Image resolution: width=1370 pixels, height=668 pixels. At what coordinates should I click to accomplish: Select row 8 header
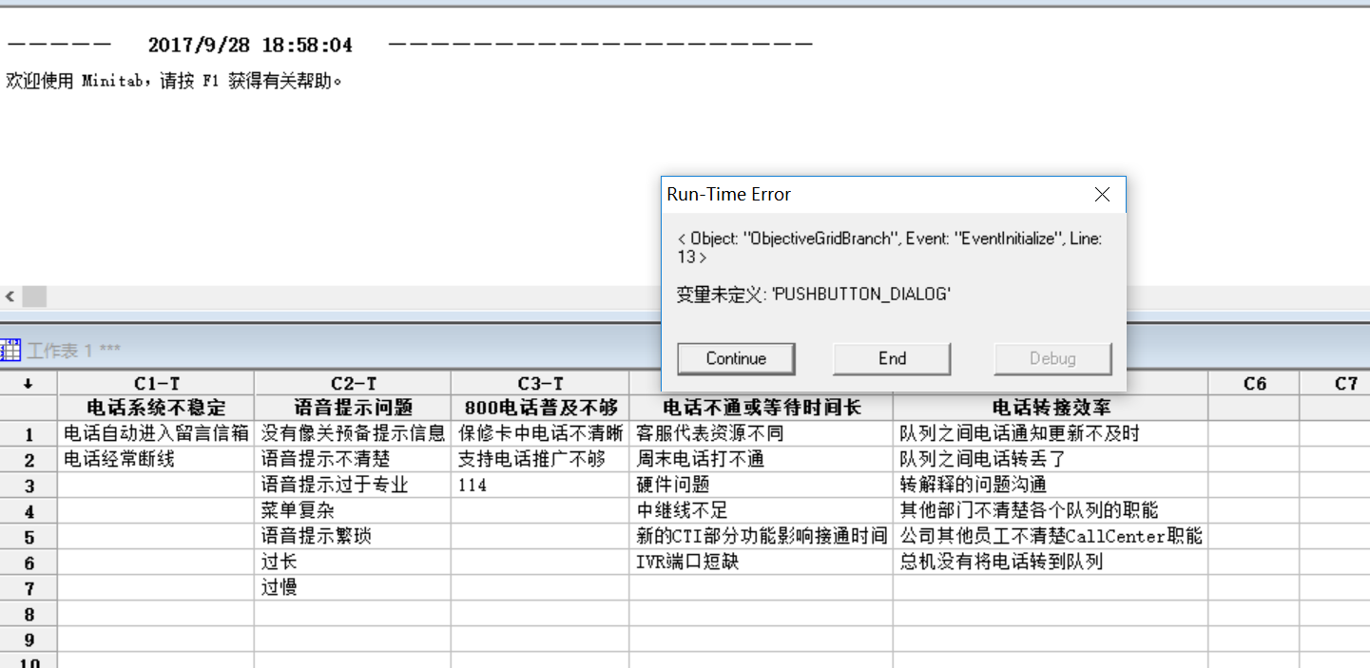(x=29, y=614)
